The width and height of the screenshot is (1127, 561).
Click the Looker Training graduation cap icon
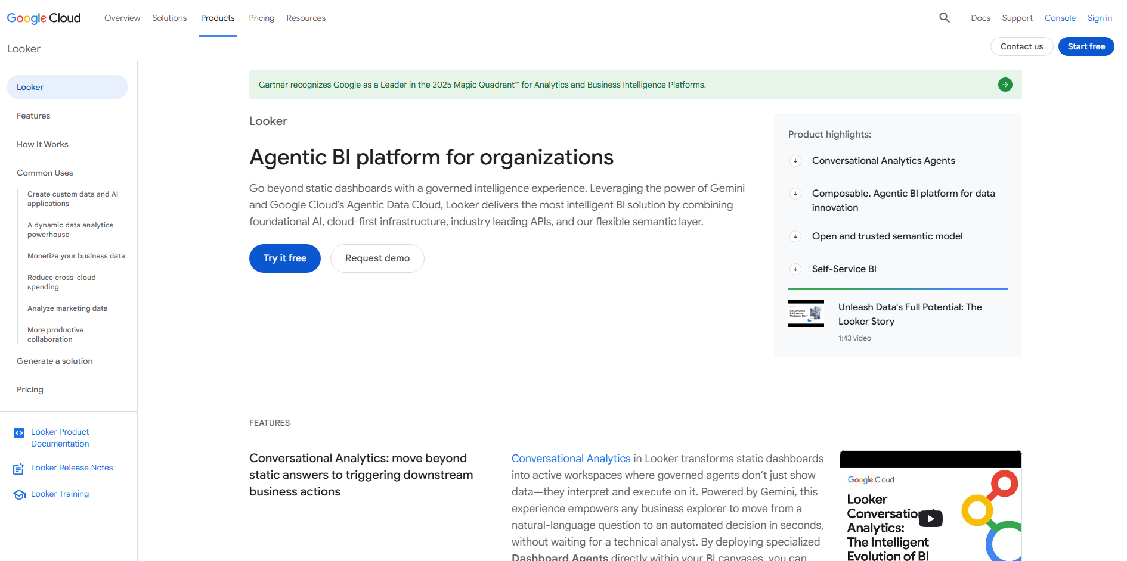[19, 495]
